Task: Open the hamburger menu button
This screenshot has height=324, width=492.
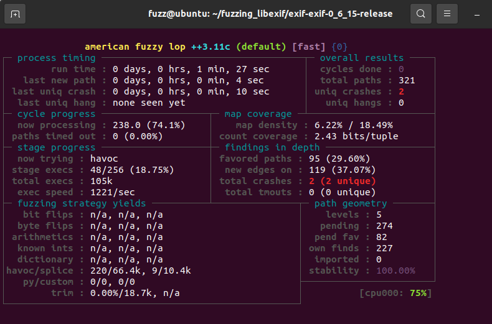Action: click(447, 14)
